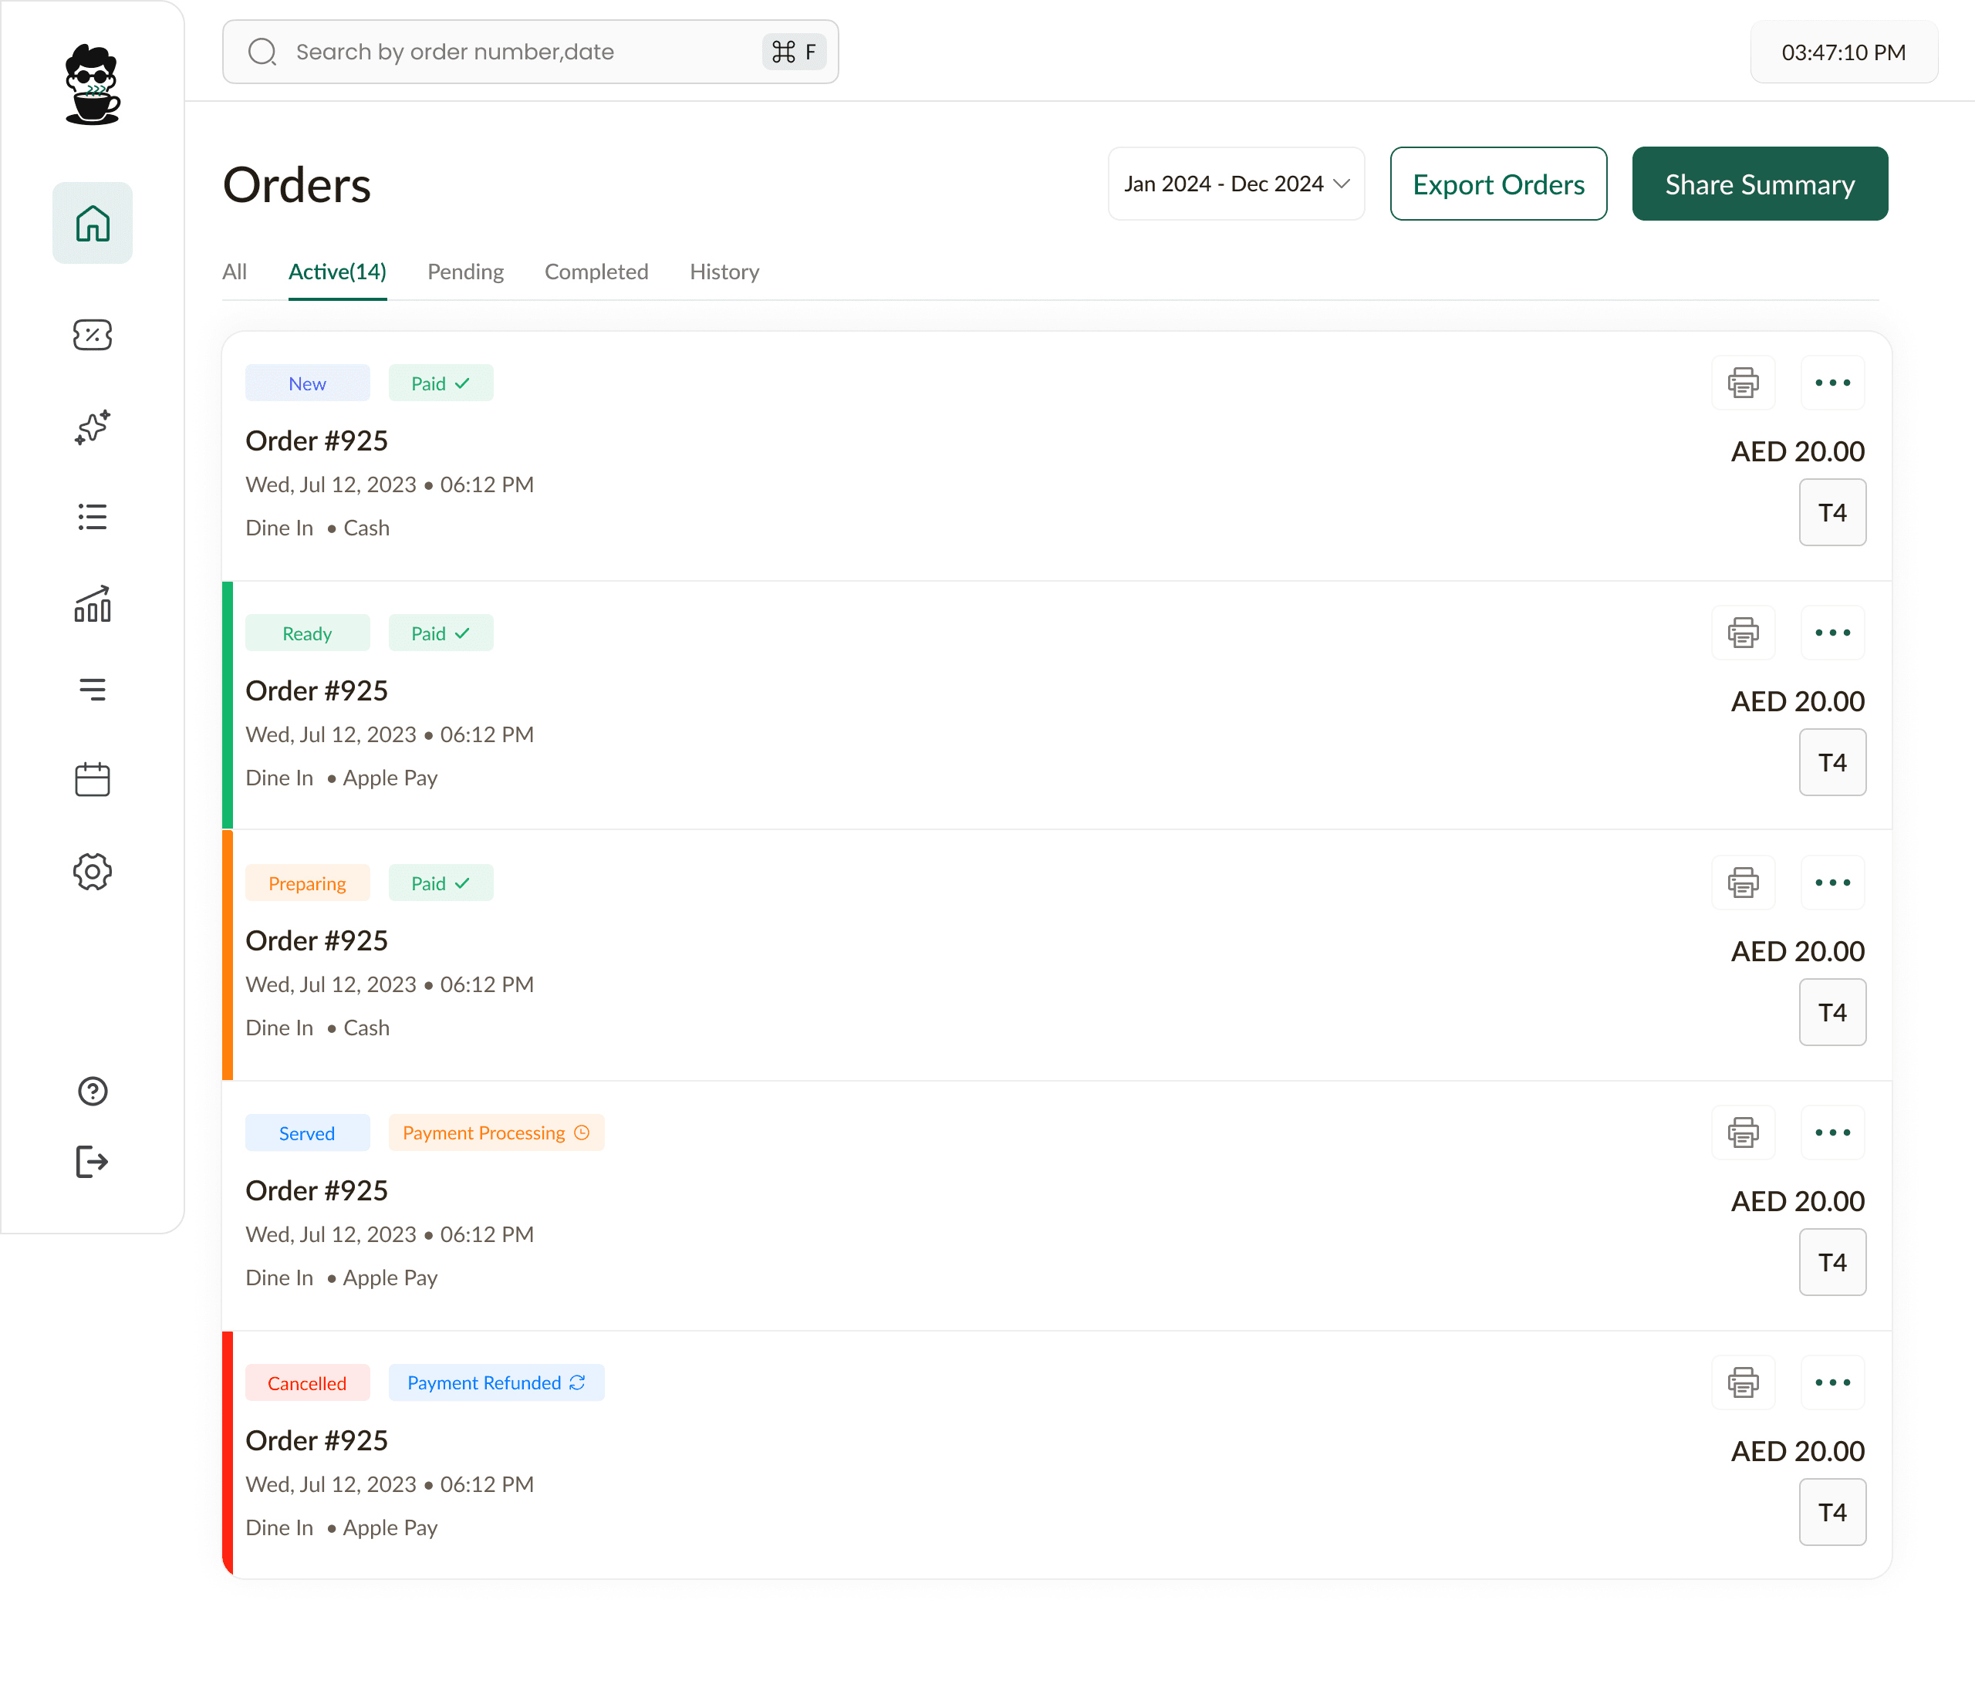The image size is (1975, 1708).
Task: Print the Cancelled order receipt
Action: coord(1743,1382)
